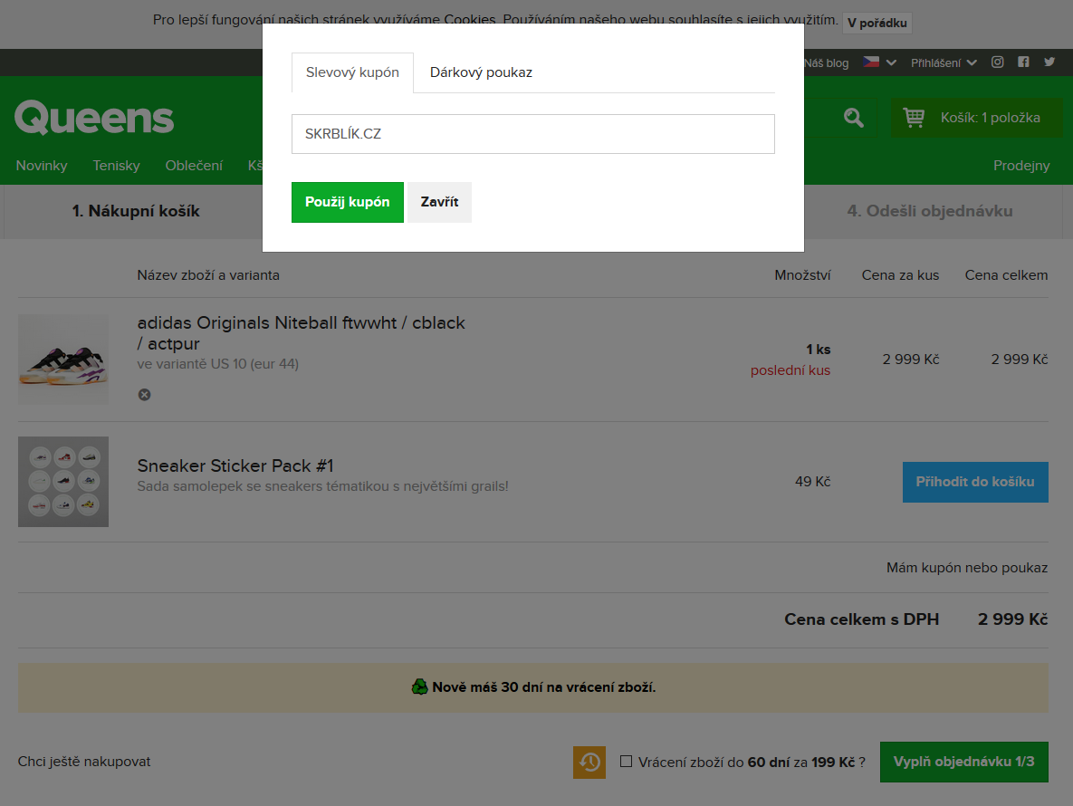Click the Sneaker Sticker Pack thumbnail
This screenshot has width=1073, height=806.
63,482
